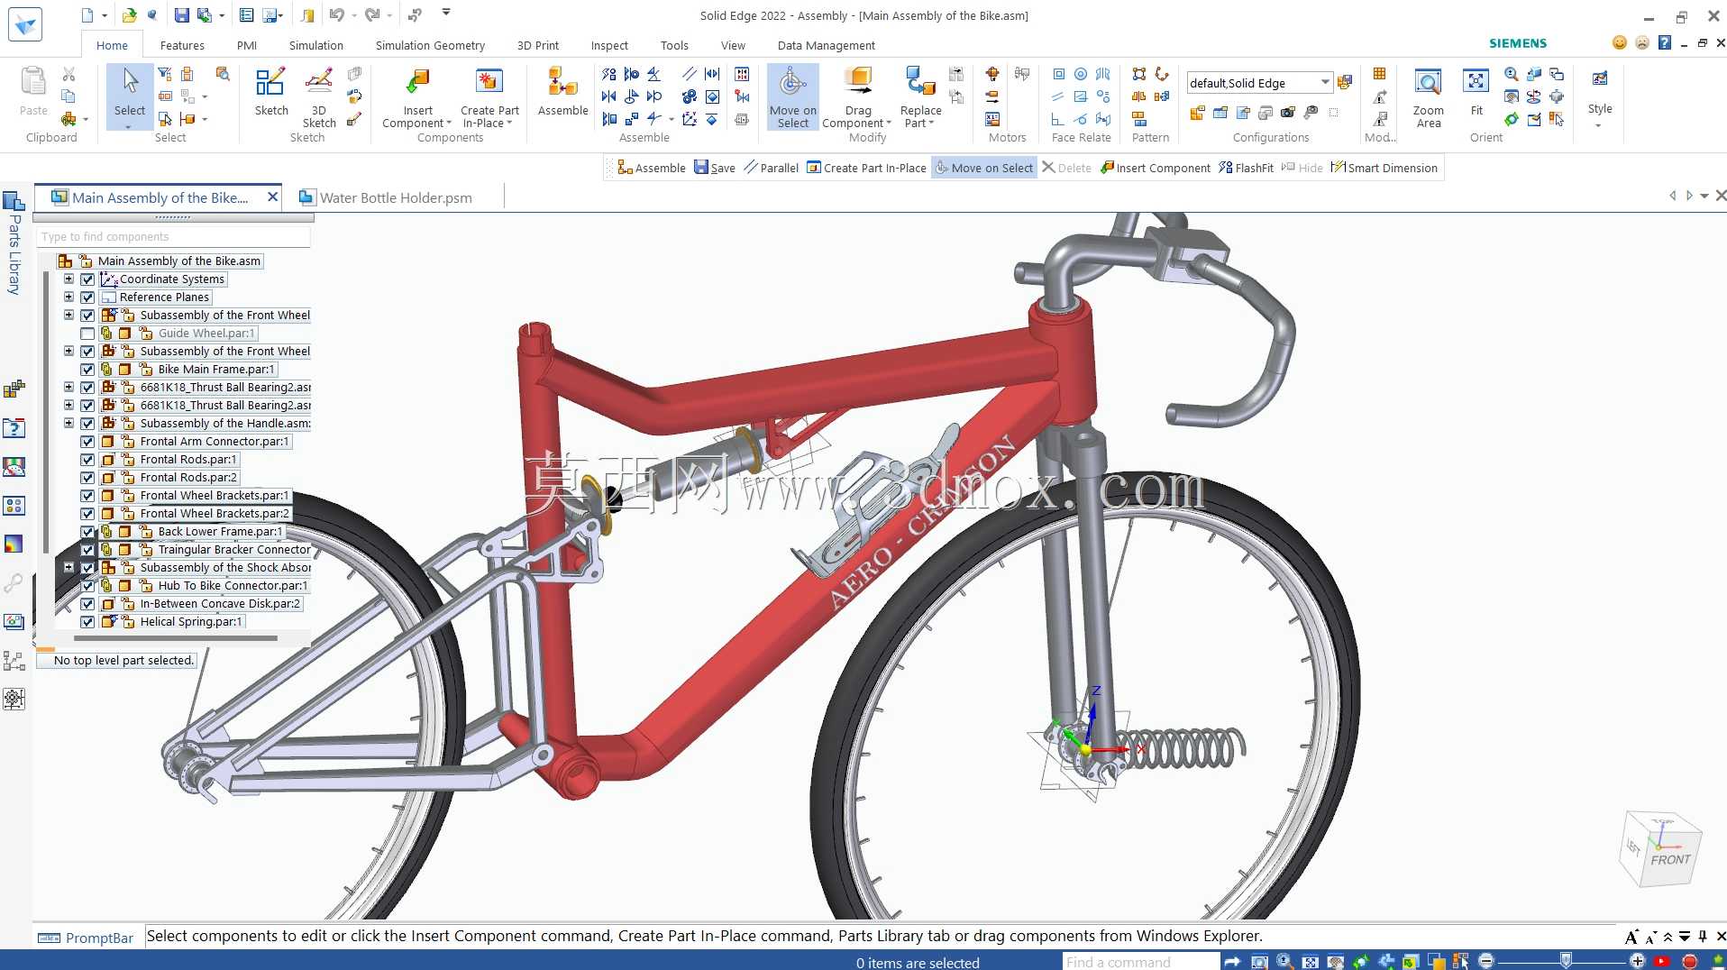Viewport: 1727px width, 970px height.
Task: Save the document from quick access toolbar
Action: [181, 15]
